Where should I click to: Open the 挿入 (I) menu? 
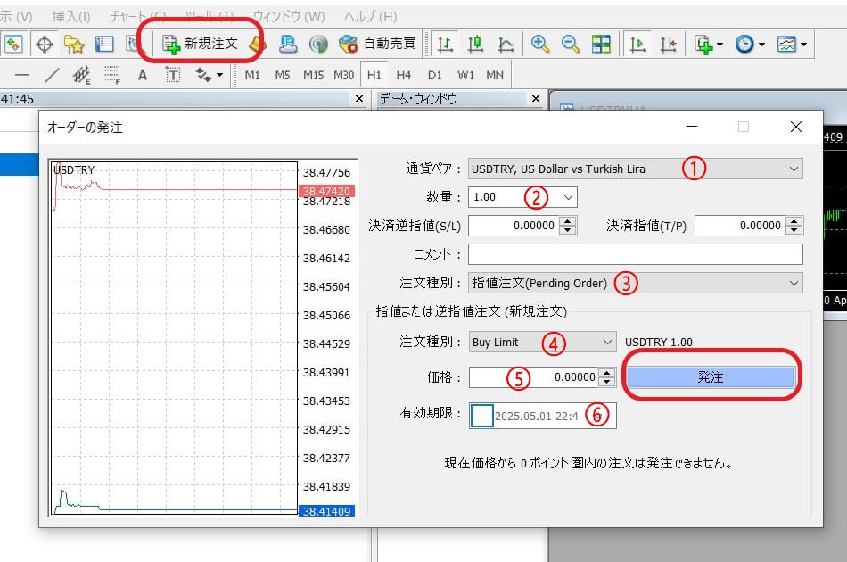coord(71,16)
